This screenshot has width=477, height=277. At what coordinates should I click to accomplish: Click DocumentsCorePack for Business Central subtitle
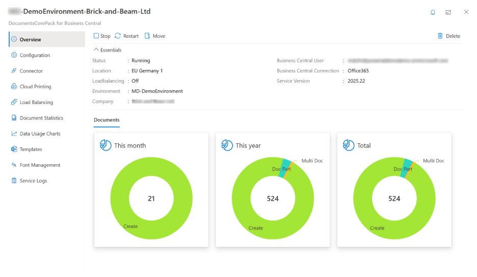55,23
